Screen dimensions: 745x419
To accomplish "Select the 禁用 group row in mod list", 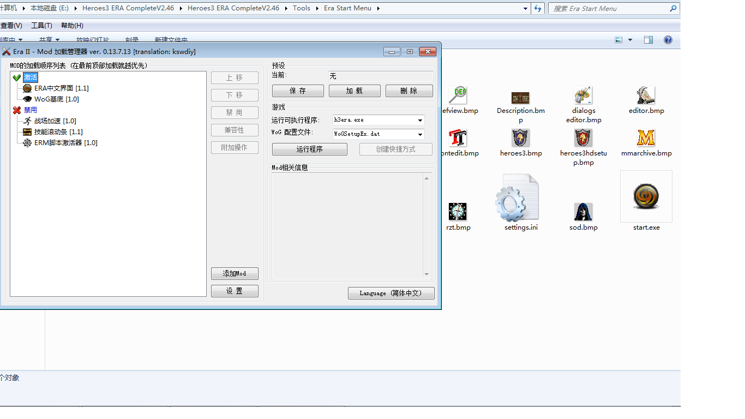I will 31,110.
